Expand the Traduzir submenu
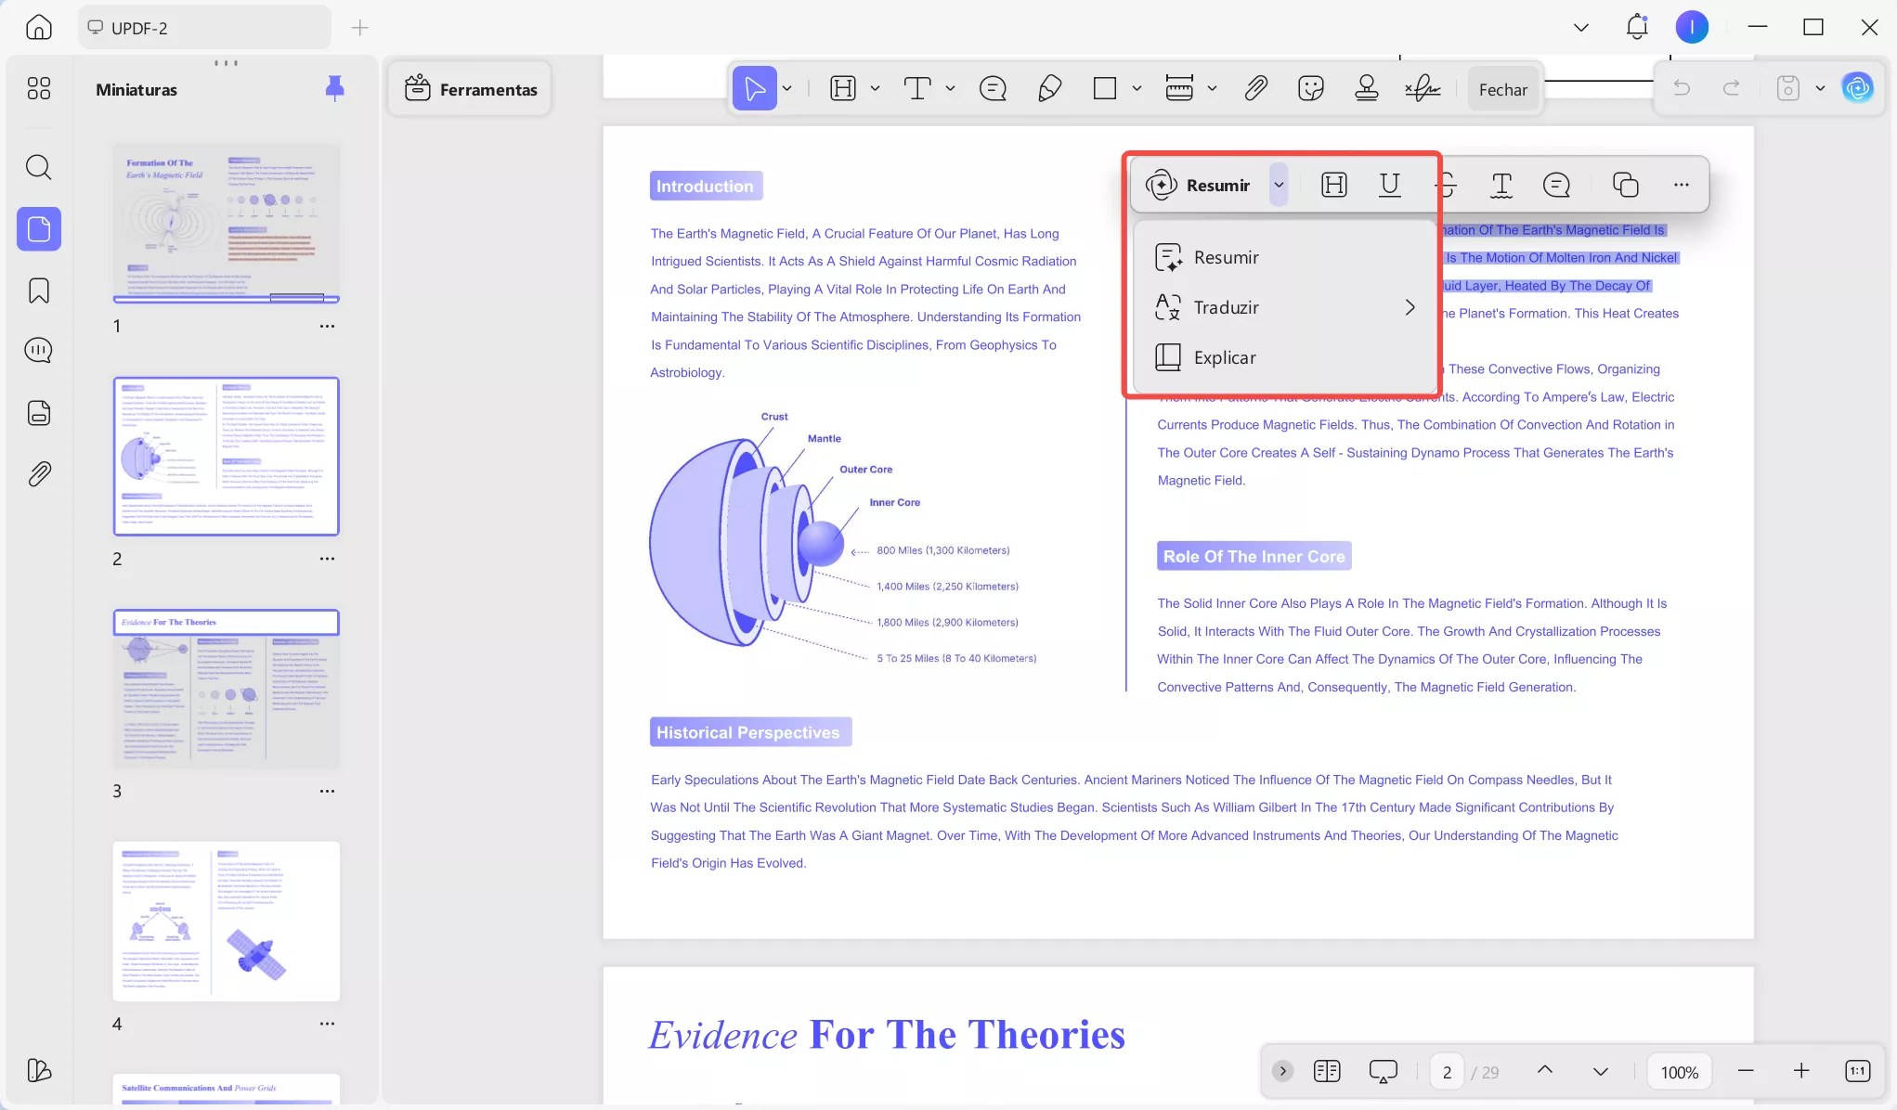This screenshot has width=1897, height=1110. [x=1410, y=307]
